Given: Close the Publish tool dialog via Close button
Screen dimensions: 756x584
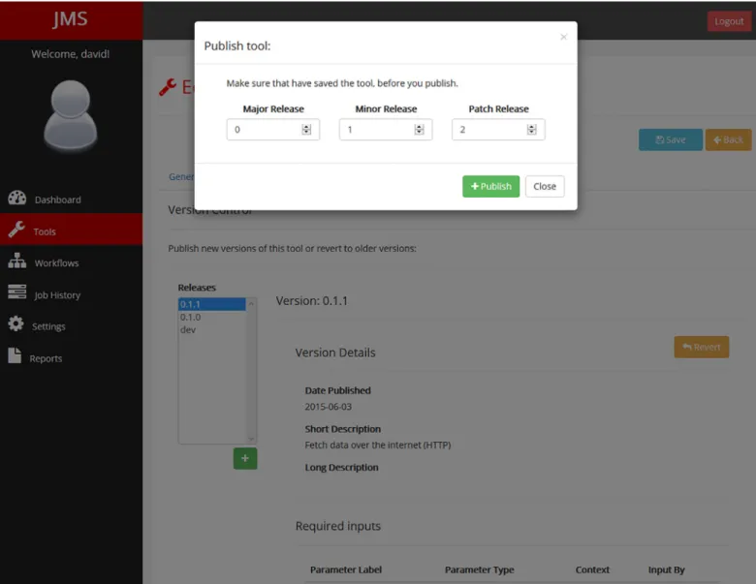Looking at the screenshot, I should (x=545, y=187).
